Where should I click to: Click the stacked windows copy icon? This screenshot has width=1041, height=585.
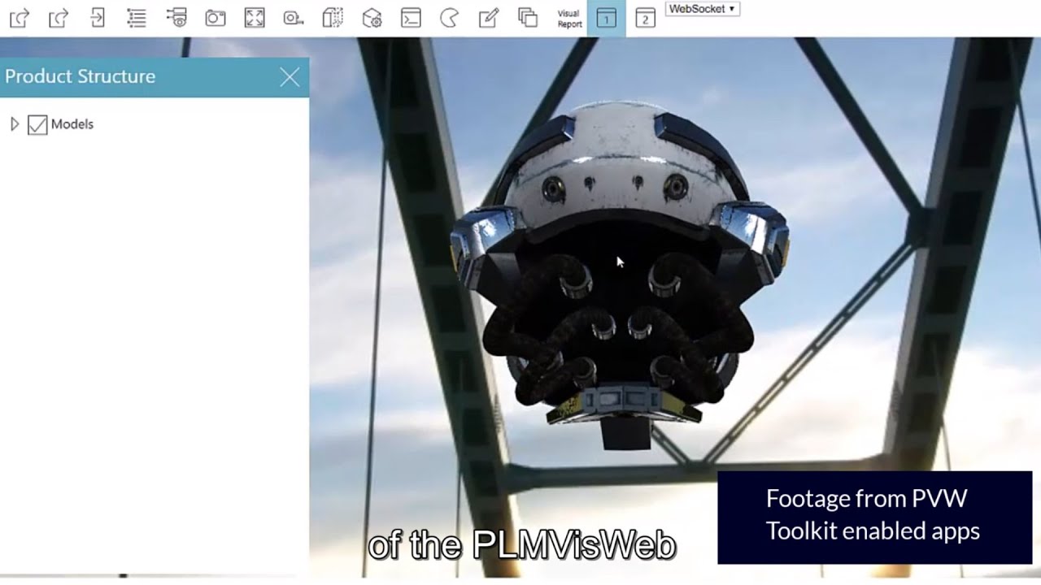528,18
